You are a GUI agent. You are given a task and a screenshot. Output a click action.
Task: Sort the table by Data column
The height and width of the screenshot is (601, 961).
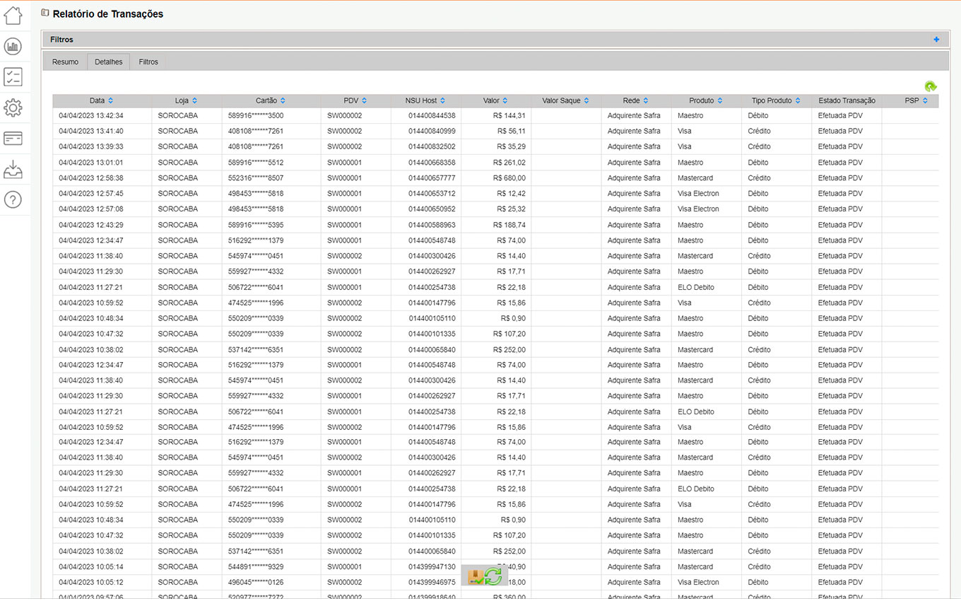coord(101,101)
